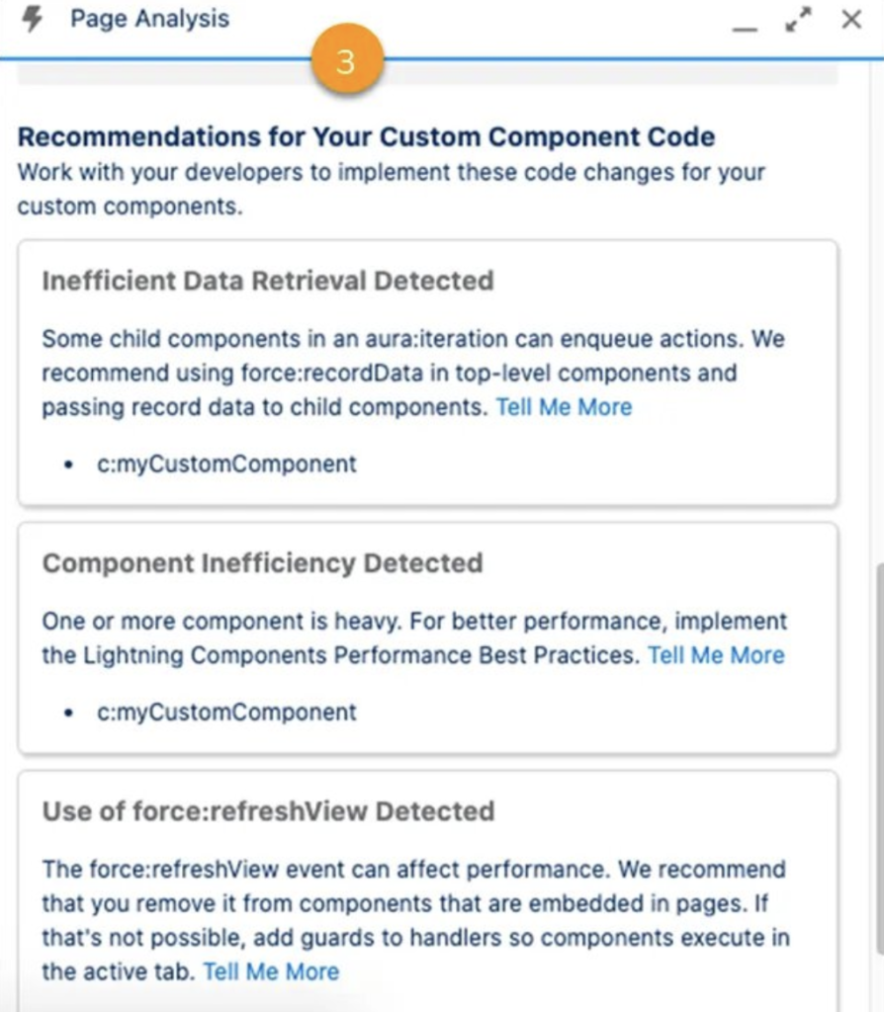Open Tell Me More for Component Inefficiency
884x1012 pixels.
(x=716, y=654)
